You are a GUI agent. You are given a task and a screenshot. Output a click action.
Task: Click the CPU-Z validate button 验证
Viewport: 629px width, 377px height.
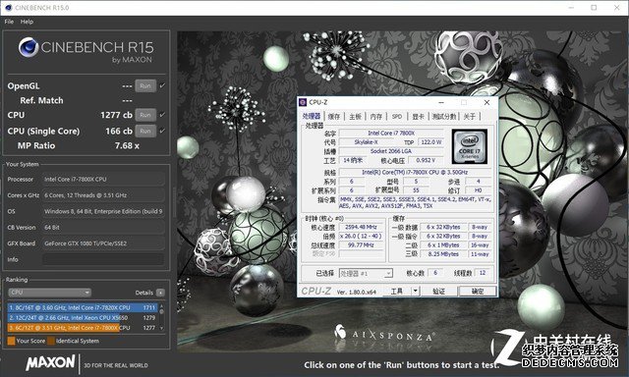point(438,292)
